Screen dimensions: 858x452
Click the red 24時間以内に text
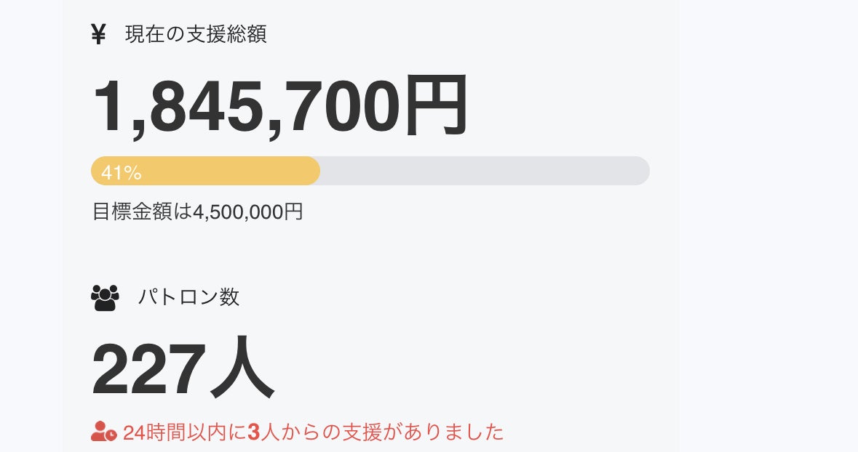coord(184,432)
